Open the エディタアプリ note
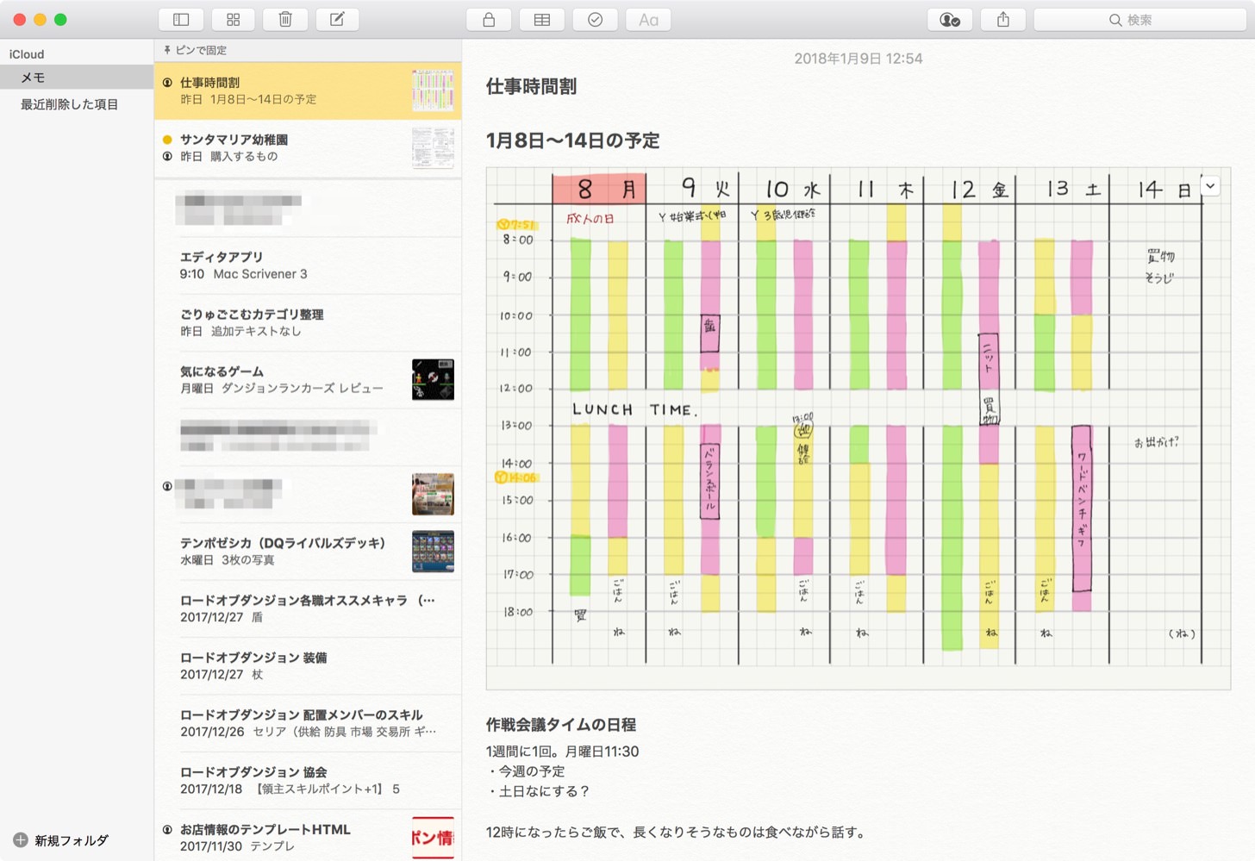Viewport: 1255px width, 861px height. tap(293, 265)
